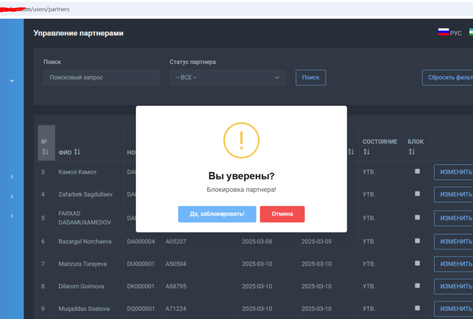Toggle block checkbox for Камол Камол
The height and width of the screenshot is (319, 473).
(417, 171)
